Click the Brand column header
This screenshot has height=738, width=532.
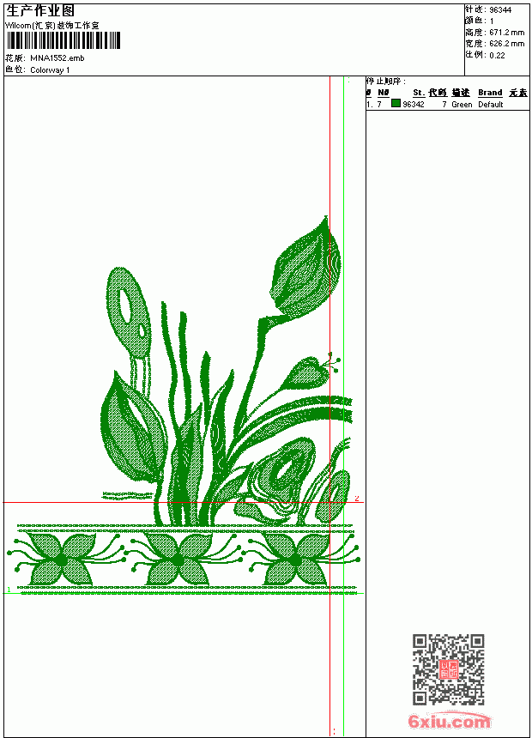click(x=490, y=93)
